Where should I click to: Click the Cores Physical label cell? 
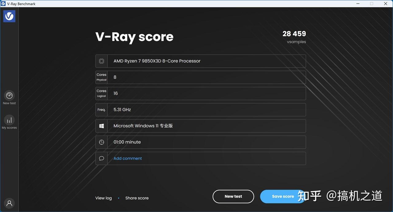click(101, 77)
